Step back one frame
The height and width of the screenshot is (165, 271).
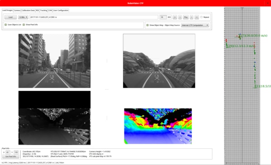[x=180, y=17]
